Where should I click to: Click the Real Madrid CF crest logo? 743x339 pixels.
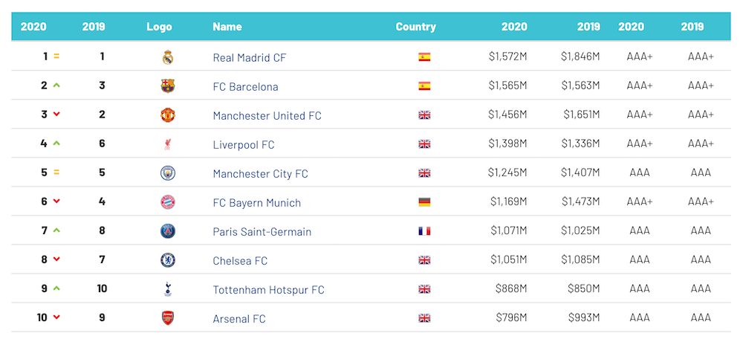point(168,57)
